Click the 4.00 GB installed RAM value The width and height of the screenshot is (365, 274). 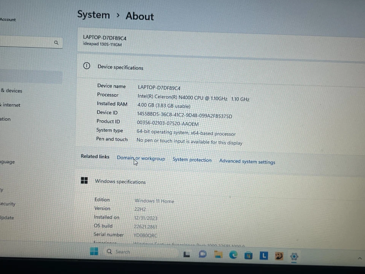(x=164, y=105)
